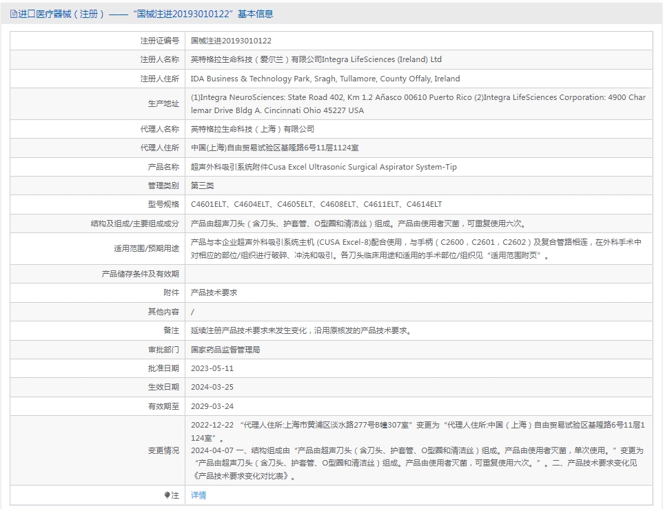Screen dimensions: 663x509
Task: Select the registration number 国械注进20193010122 value
Action: click(231, 41)
